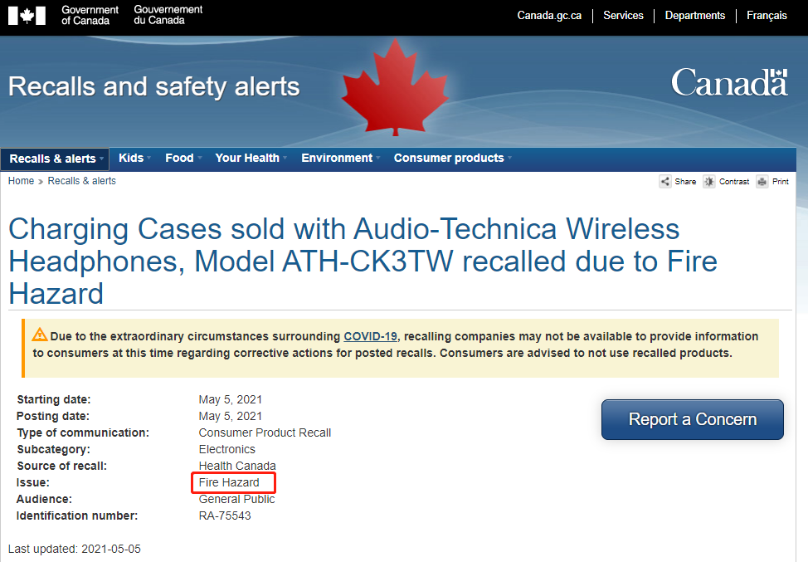Click the red maple leaf banner image
This screenshot has width=808, height=562.
point(395,88)
